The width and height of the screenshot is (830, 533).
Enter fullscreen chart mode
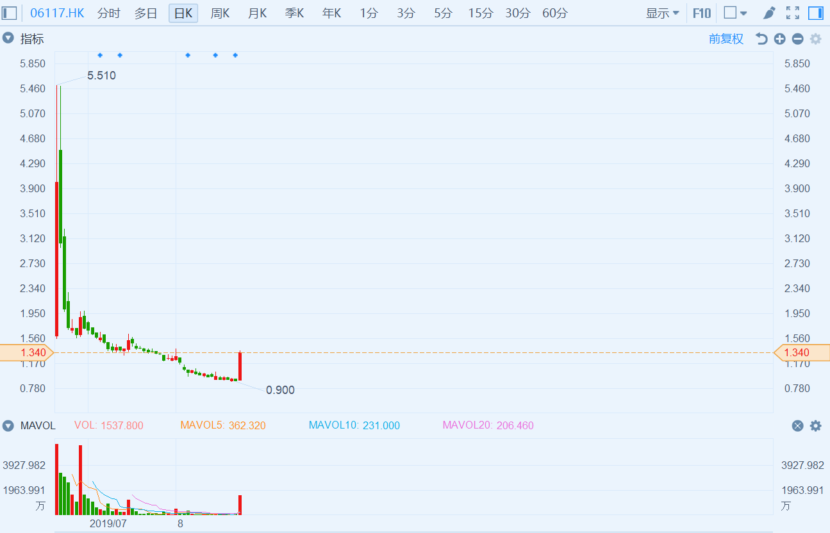793,13
